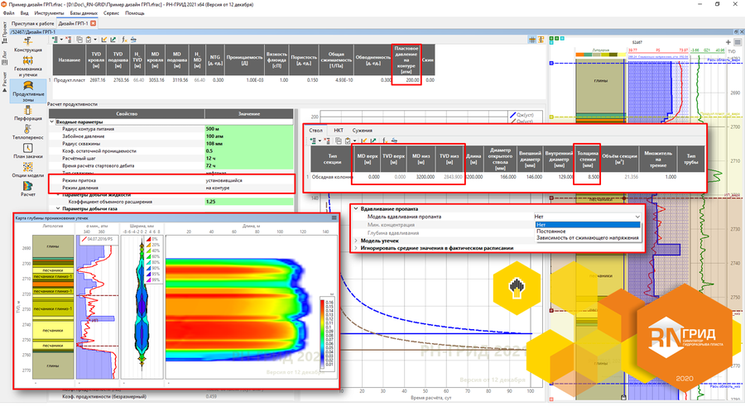Switch to the НКТ tab
745x406 pixels.
[x=339, y=131]
